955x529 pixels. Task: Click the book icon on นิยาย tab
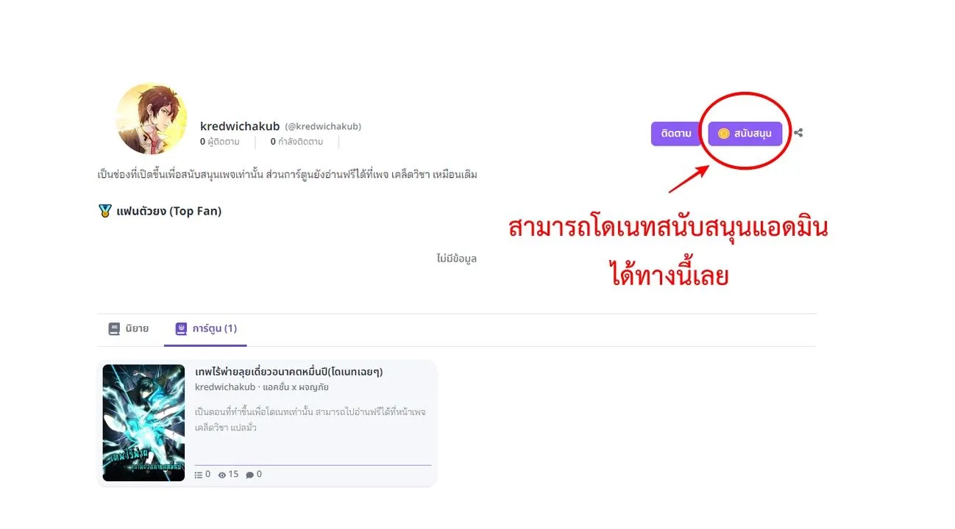tap(114, 329)
